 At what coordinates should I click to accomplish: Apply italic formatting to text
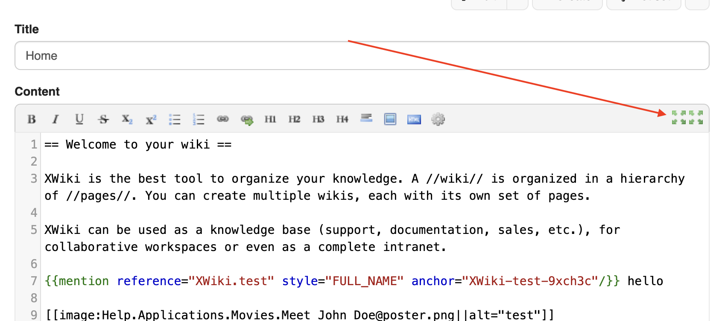click(56, 119)
